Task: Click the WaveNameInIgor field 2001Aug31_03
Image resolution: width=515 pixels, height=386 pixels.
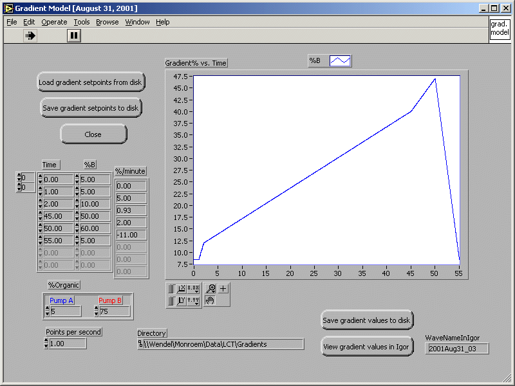Action: coord(457,349)
